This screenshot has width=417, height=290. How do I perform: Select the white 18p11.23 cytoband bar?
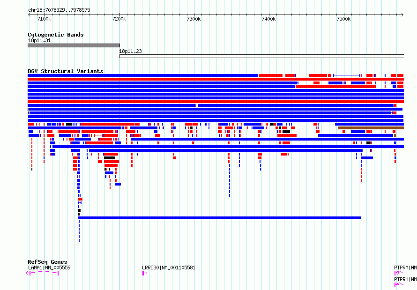pos(262,56)
